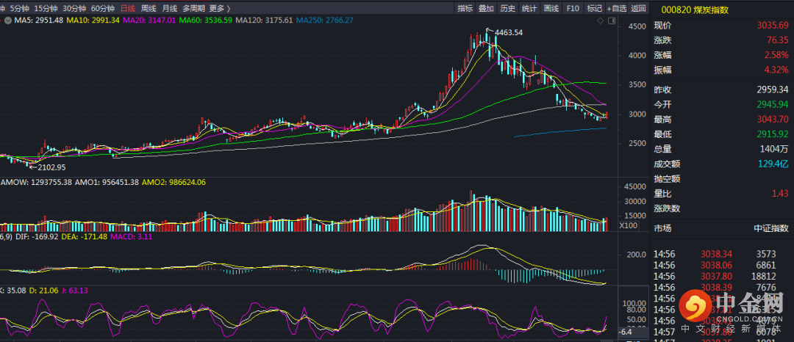Select the 月线 monthly chart tab
The height and width of the screenshot is (342, 794).
(x=169, y=9)
